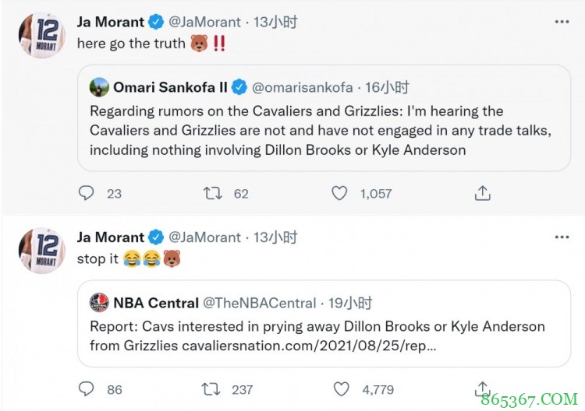
Task: Open the quoted Omari Sankofa tweet text
Action: (296, 130)
